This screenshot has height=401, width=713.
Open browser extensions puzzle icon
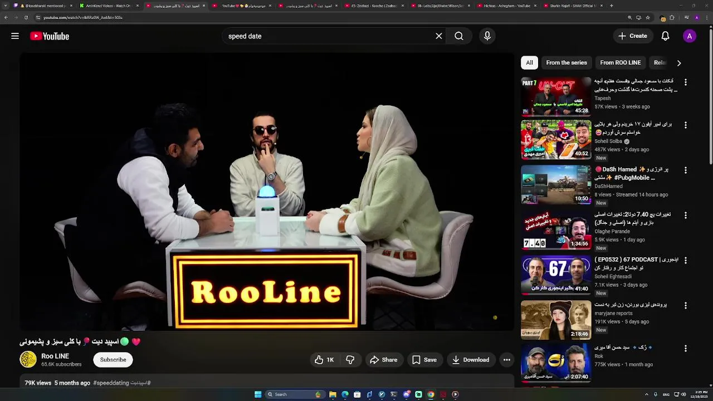point(672,17)
